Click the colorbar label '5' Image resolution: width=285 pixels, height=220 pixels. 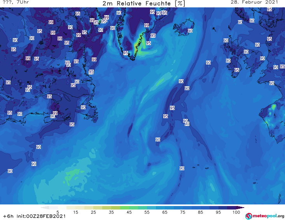58,212
